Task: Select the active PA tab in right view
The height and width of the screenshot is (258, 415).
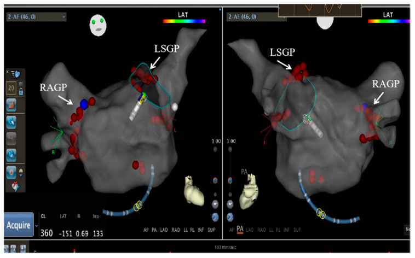Action: (x=240, y=229)
